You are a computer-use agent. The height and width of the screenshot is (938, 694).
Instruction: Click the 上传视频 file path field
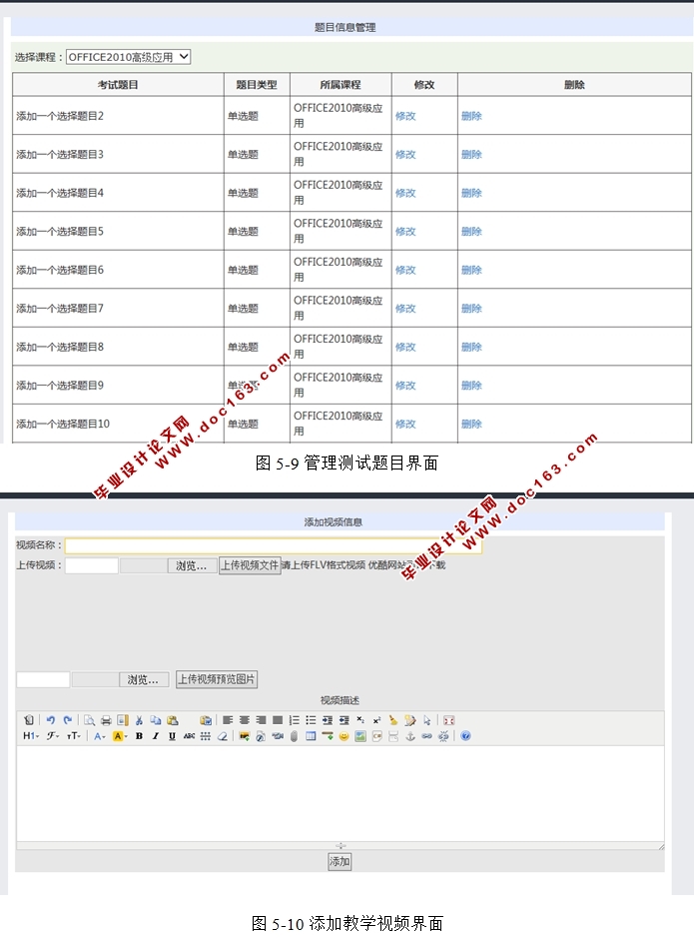pyautogui.click(x=92, y=566)
